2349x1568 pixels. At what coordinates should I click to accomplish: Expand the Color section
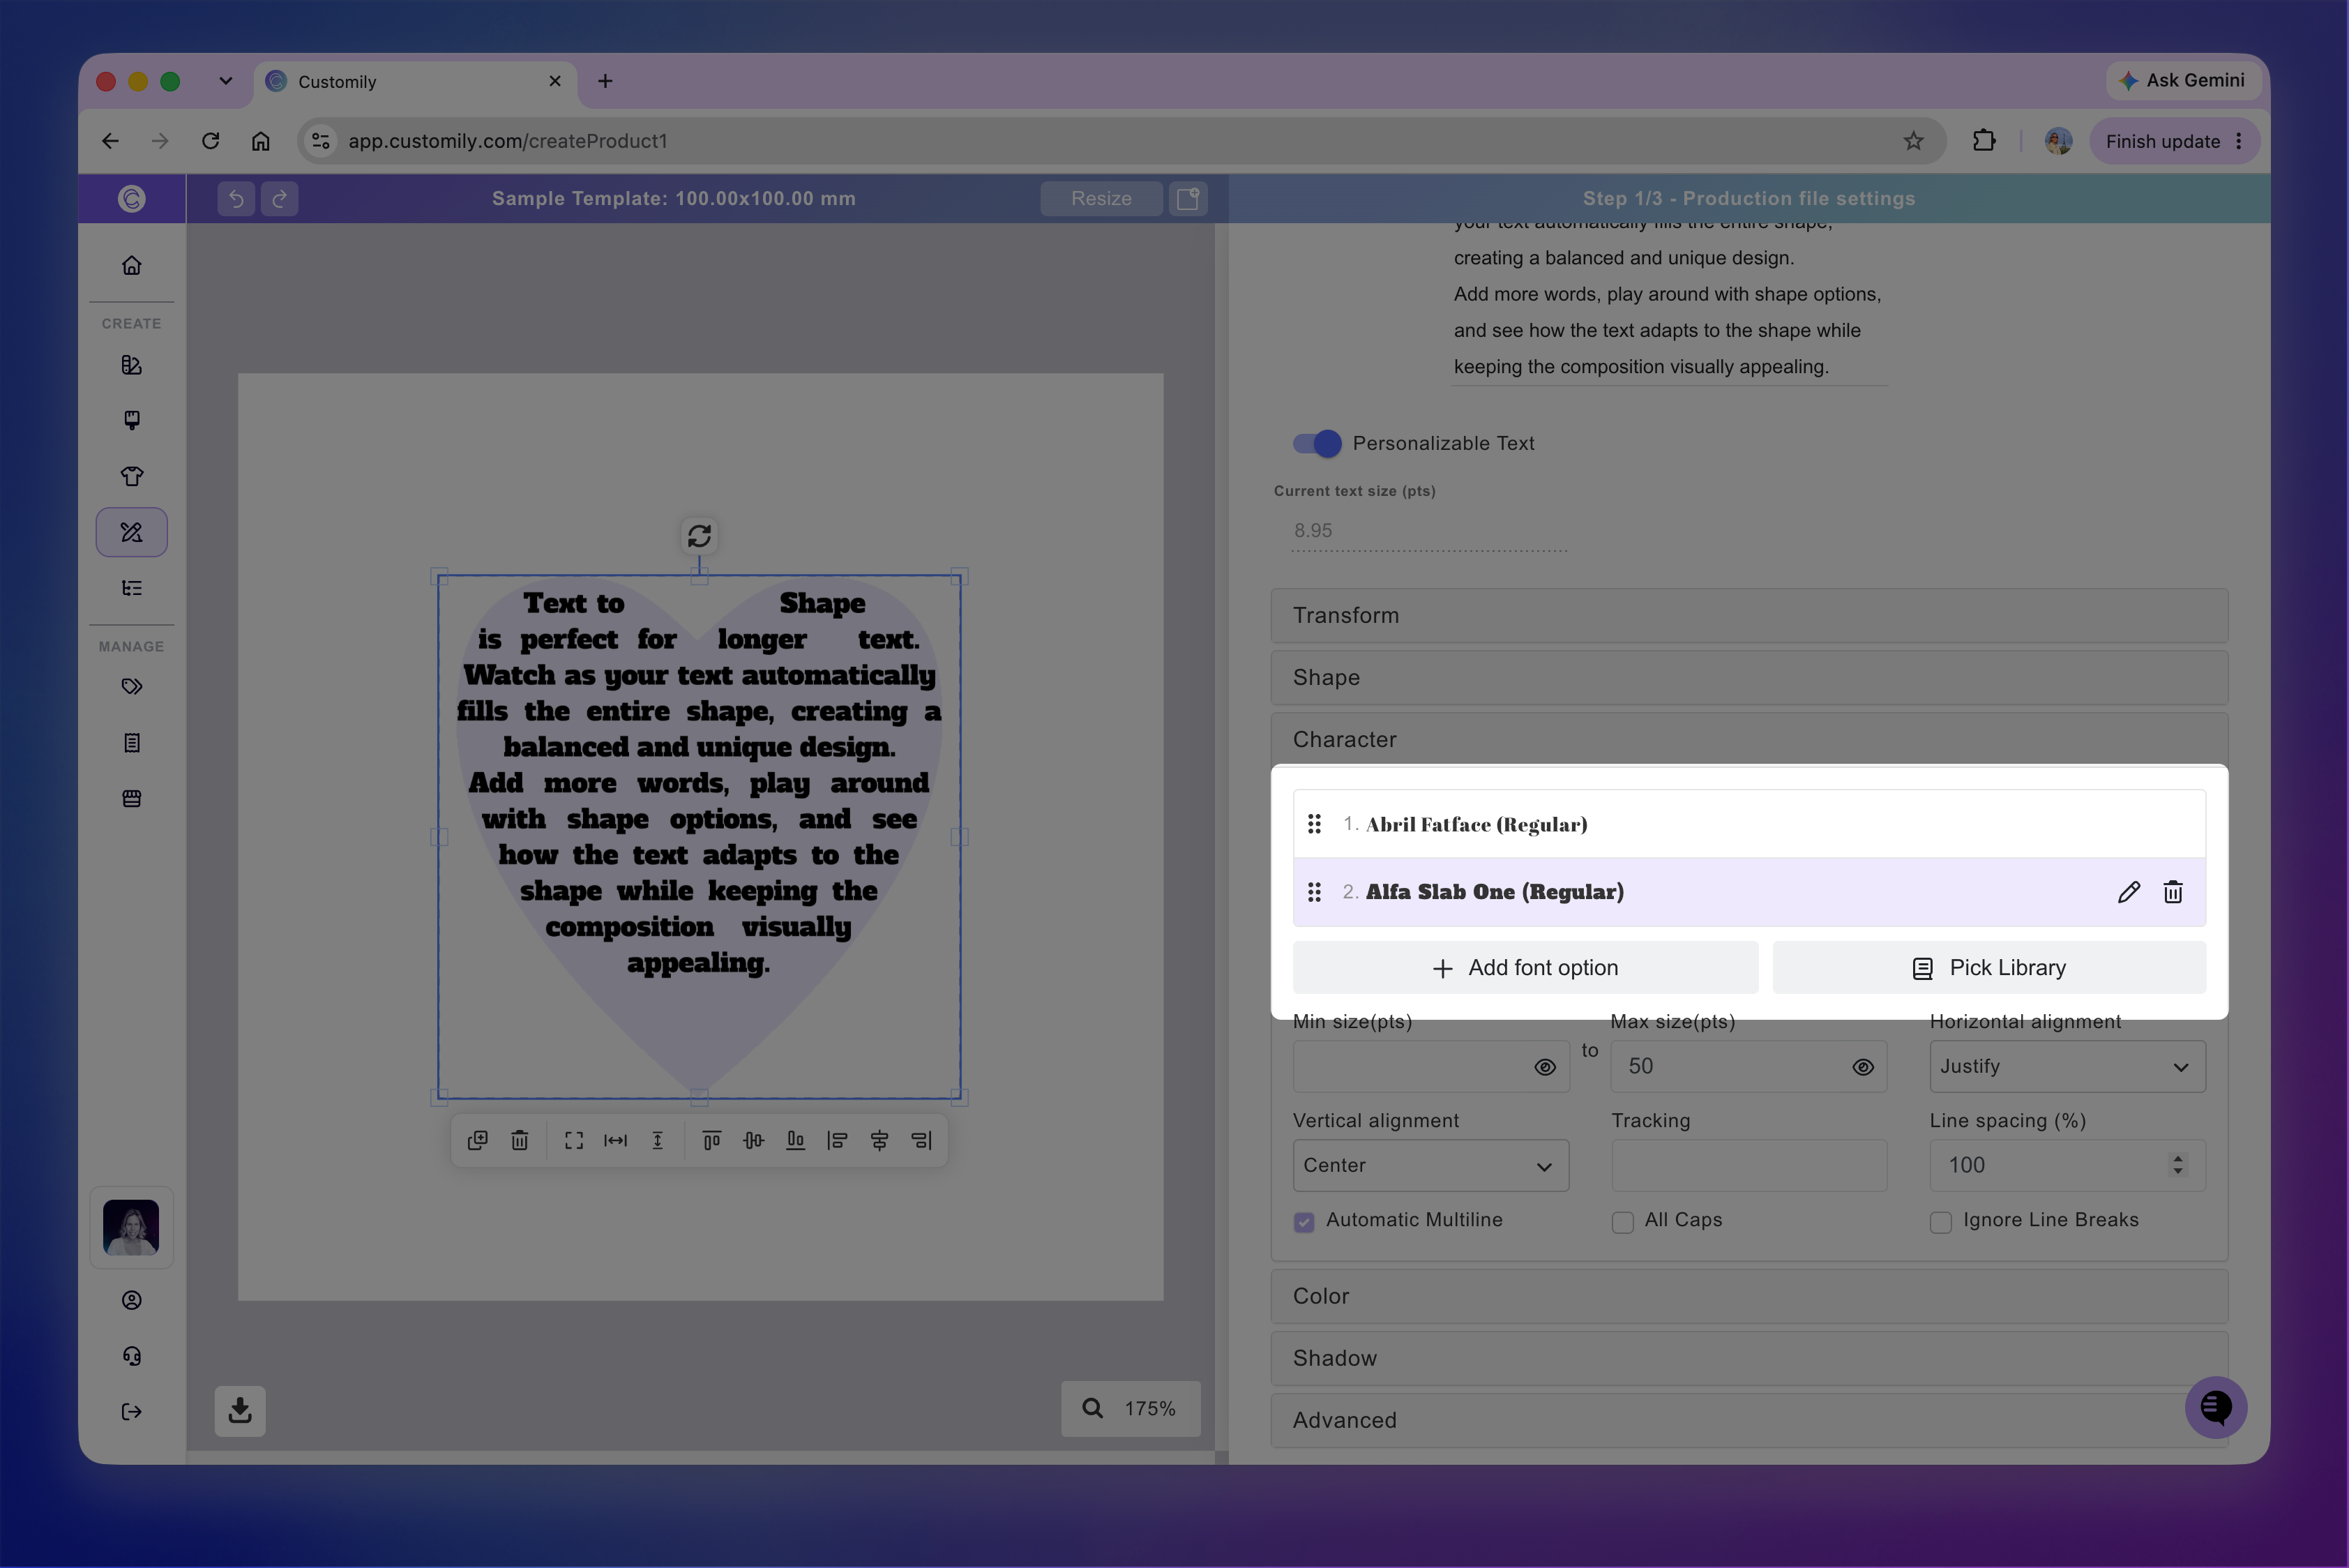pos(1749,1297)
